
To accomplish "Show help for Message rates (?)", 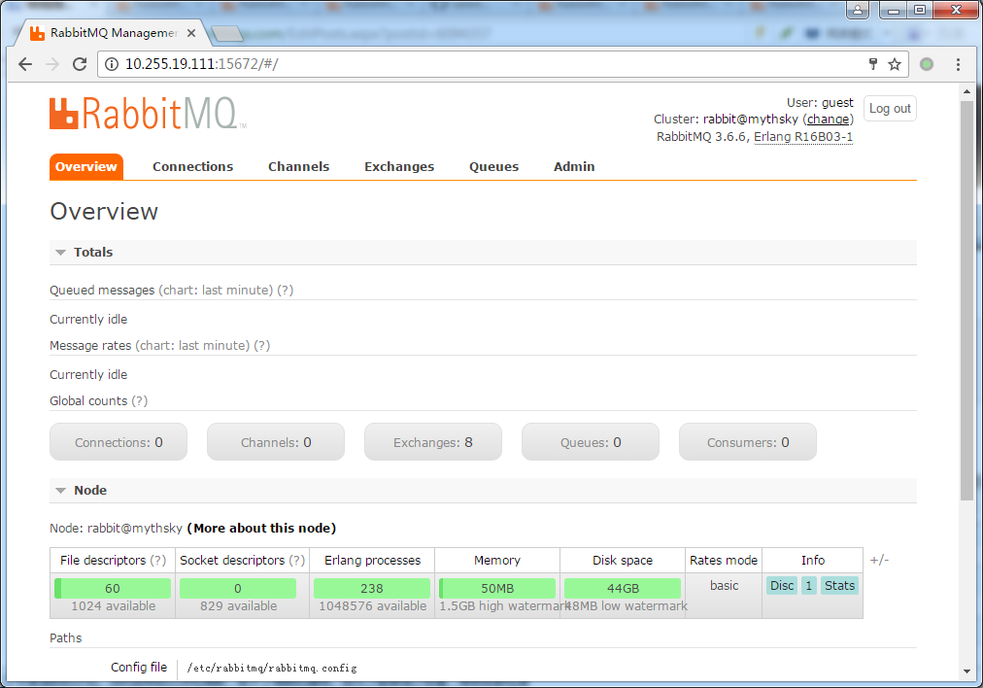I will [262, 346].
